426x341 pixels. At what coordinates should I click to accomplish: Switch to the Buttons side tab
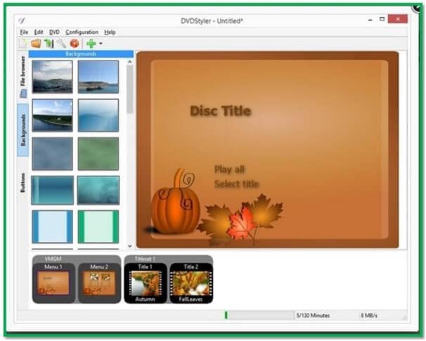[x=22, y=183]
